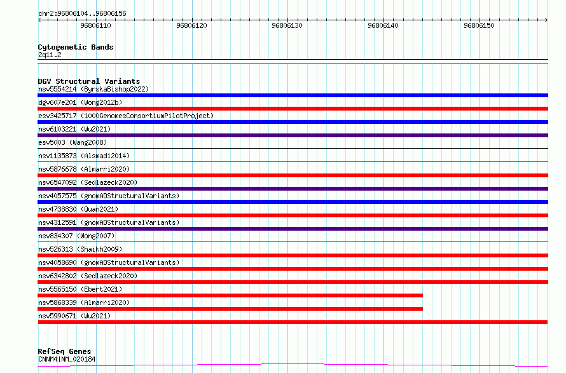Select the nsv1135873 (Alsmadi2014) label
This screenshot has width=566, height=373.
[84, 156]
